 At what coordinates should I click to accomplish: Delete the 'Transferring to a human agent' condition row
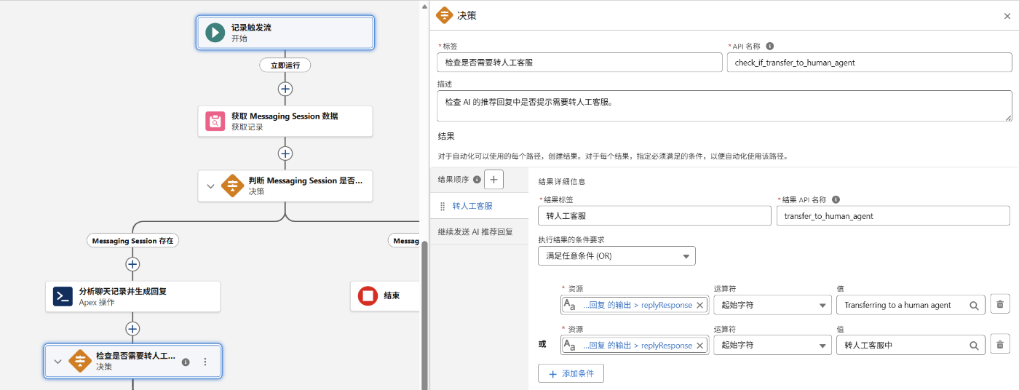(1000, 305)
